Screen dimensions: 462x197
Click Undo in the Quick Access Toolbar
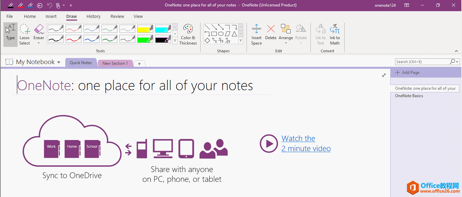[49, 5]
